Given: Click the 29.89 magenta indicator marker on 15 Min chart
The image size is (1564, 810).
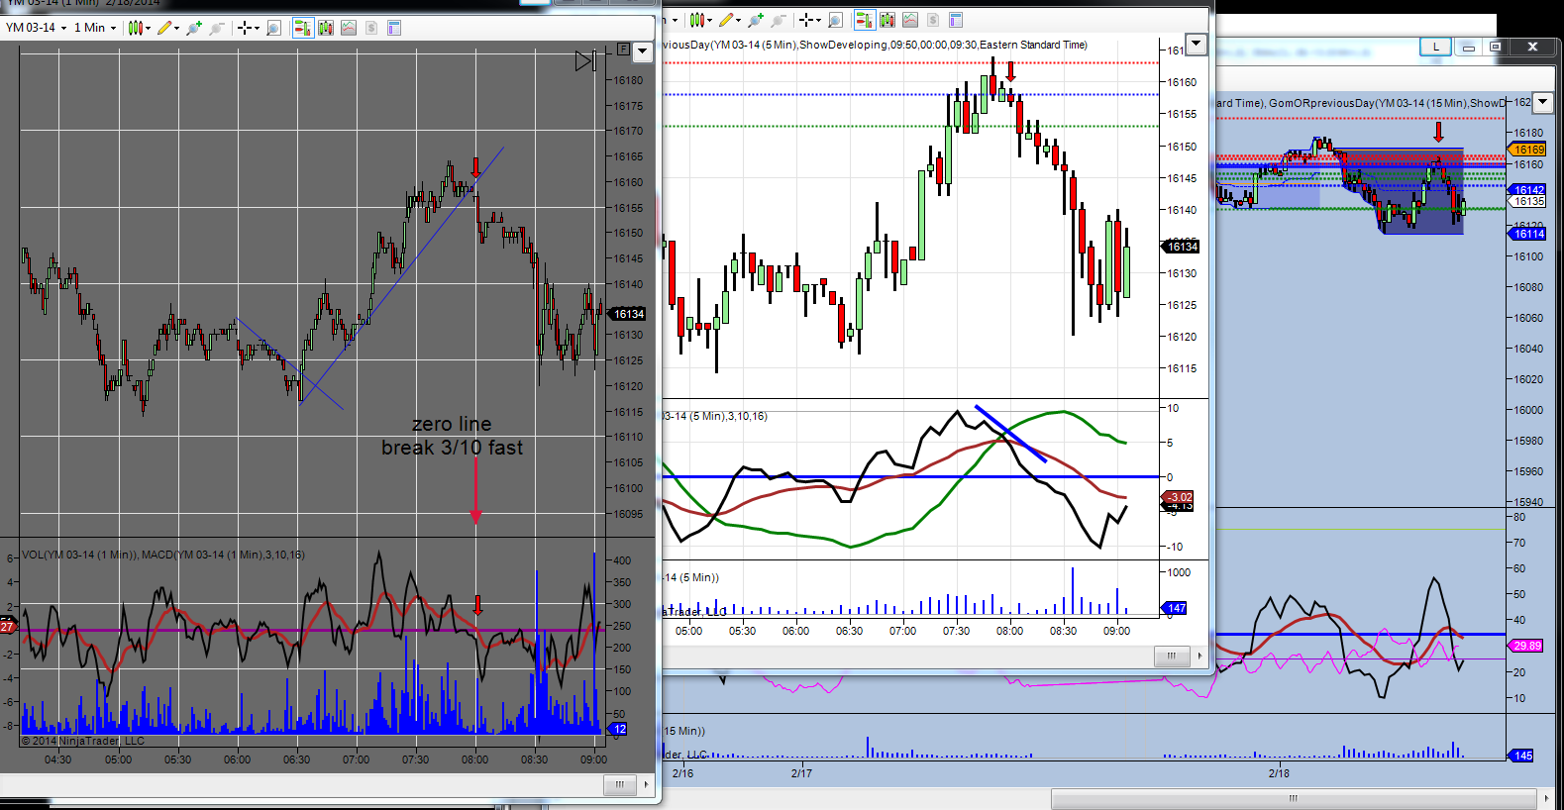Looking at the screenshot, I should pyautogui.click(x=1526, y=646).
